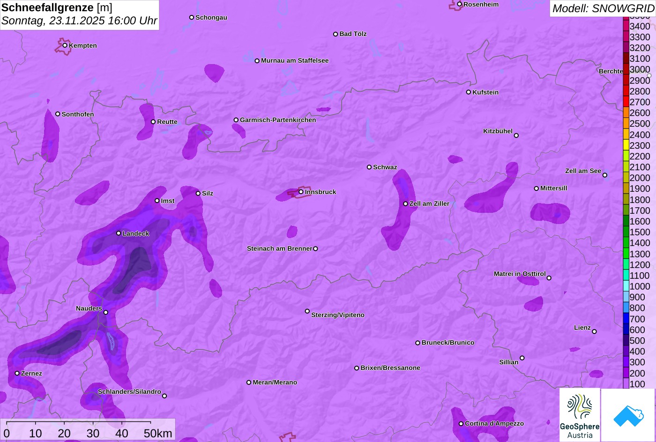Click the date Sonntag, 23.11.2025 16:00 Uhr

coord(79,21)
